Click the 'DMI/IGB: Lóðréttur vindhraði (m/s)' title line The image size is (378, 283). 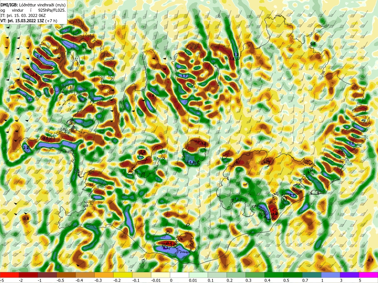pyautogui.click(x=33, y=5)
